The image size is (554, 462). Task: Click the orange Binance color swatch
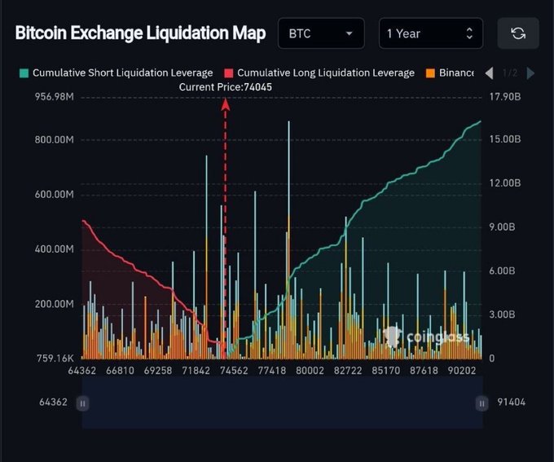(430, 73)
